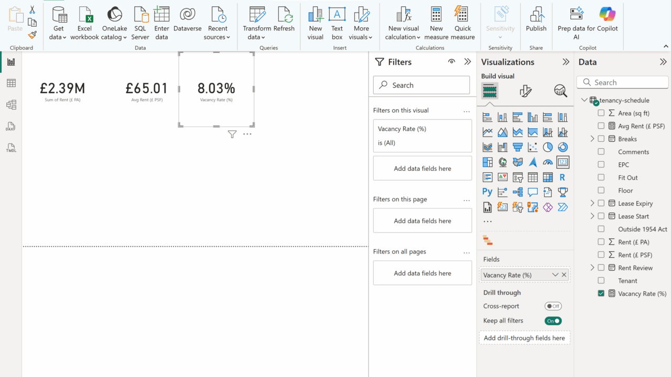Open the Vacancy Rate field well dropdown chevron

pyautogui.click(x=555, y=275)
